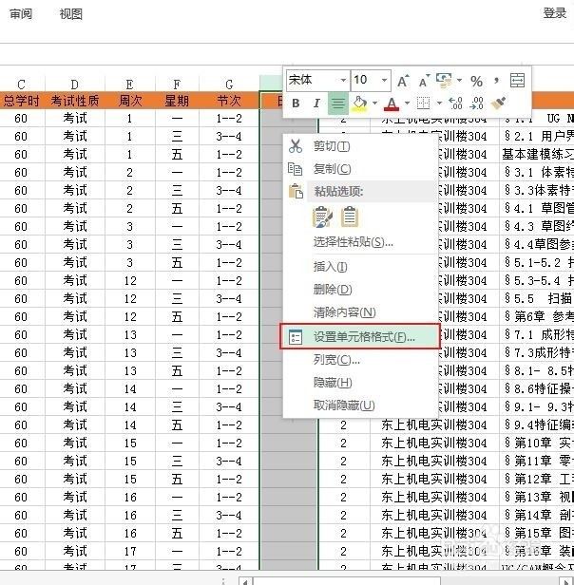Click cell containing §9.4特征编
The height and width of the screenshot is (585, 574).
pyautogui.click(x=537, y=425)
